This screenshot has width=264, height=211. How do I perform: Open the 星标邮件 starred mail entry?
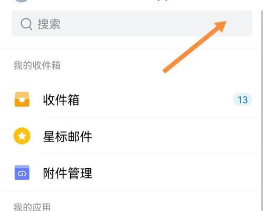68,137
